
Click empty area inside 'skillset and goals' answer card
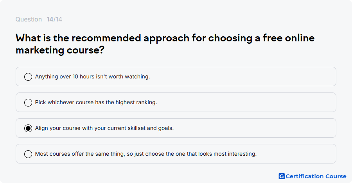pos(254,128)
